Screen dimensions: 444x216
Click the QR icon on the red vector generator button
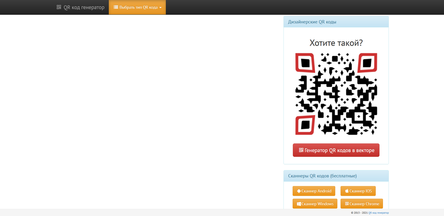pyautogui.click(x=301, y=150)
